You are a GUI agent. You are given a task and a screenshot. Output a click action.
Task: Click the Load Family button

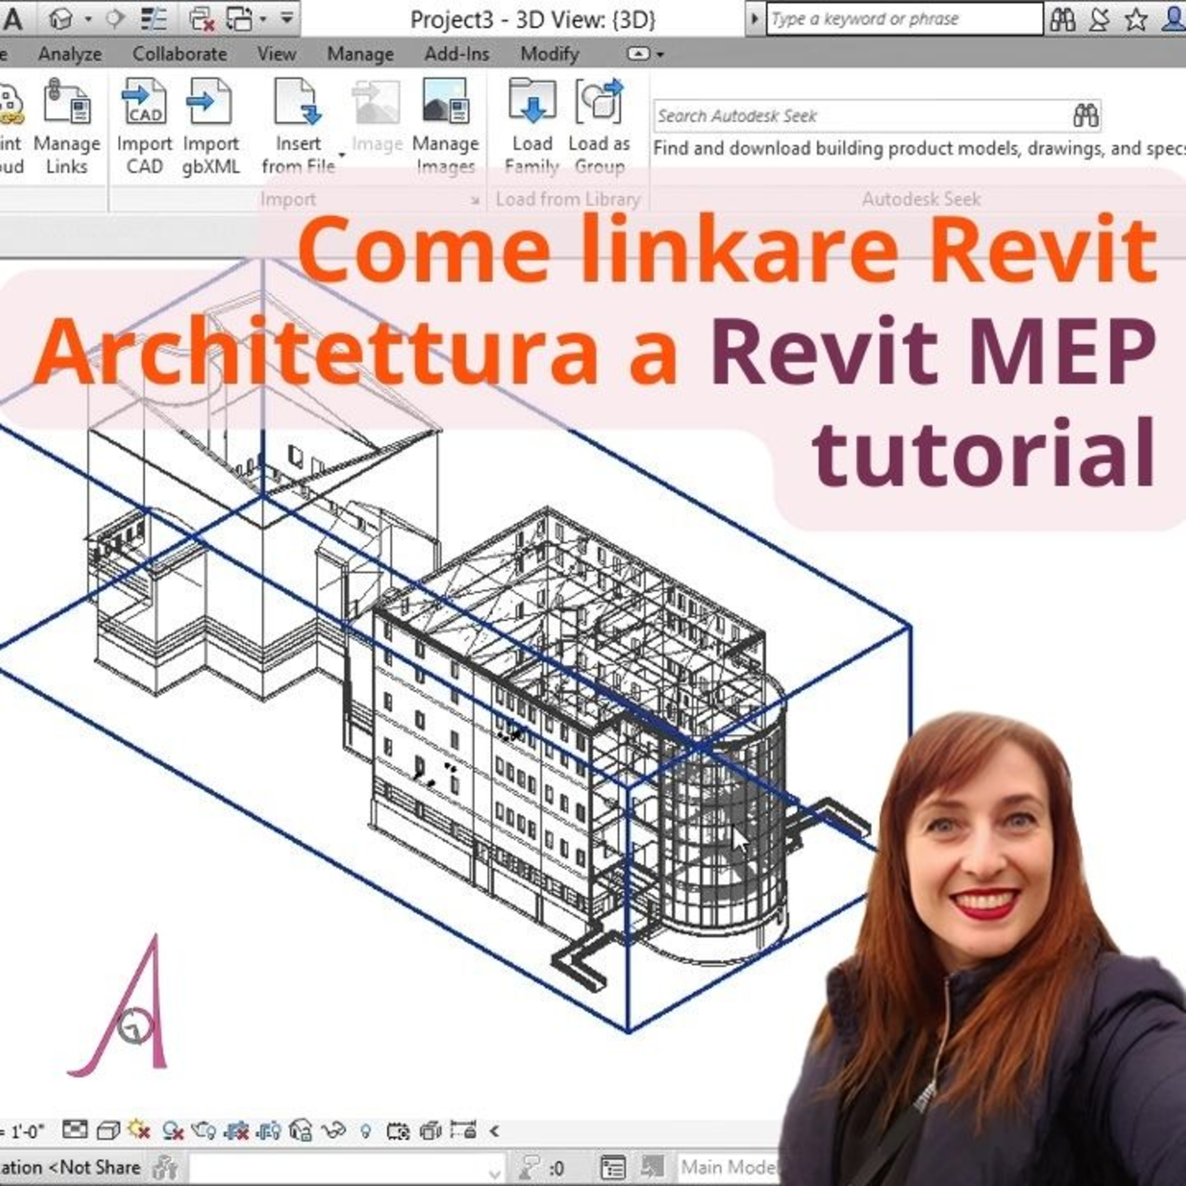pyautogui.click(x=532, y=127)
